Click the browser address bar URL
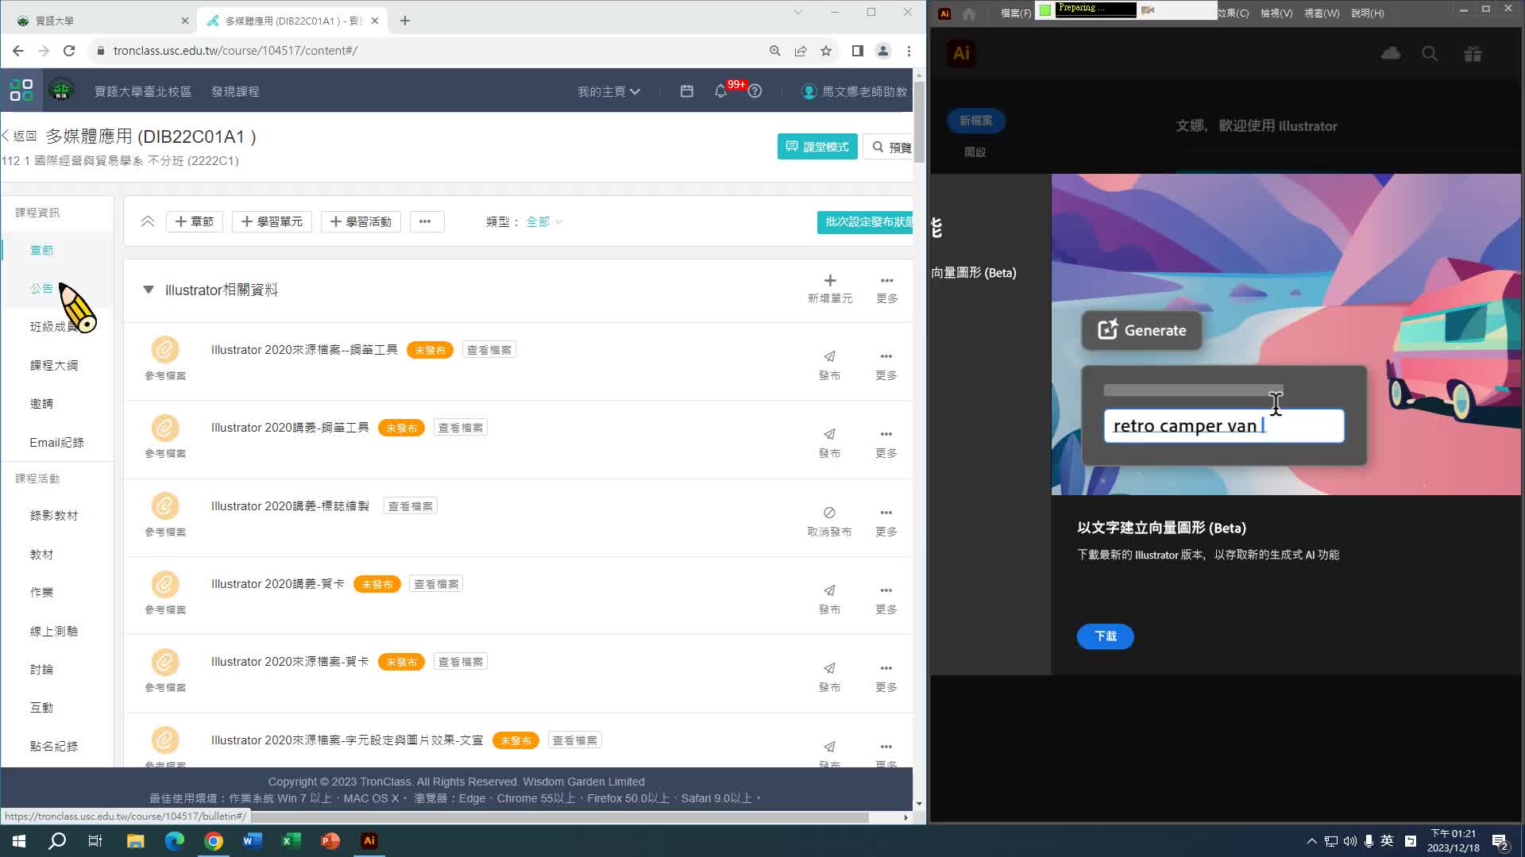Viewport: 1525px width, 857px height. [x=235, y=51]
